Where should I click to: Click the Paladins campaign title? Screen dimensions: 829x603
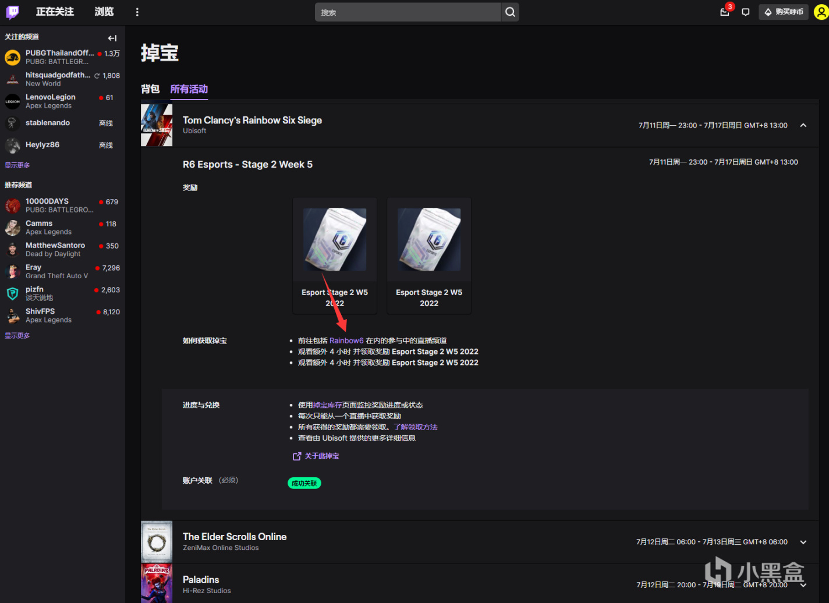pyautogui.click(x=201, y=580)
